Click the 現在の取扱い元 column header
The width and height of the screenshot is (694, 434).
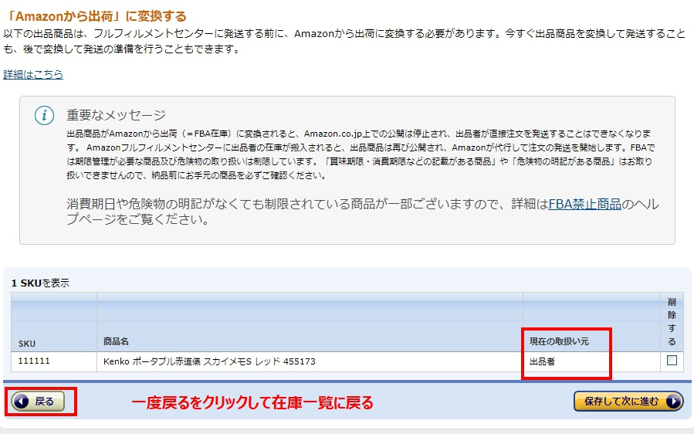tap(559, 341)
